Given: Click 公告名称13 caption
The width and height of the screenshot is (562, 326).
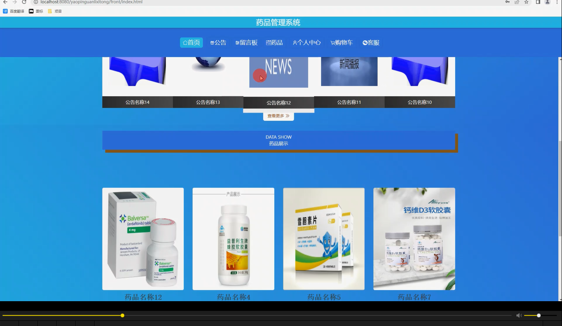Looking at the screenshot, I should click(208, 102).
